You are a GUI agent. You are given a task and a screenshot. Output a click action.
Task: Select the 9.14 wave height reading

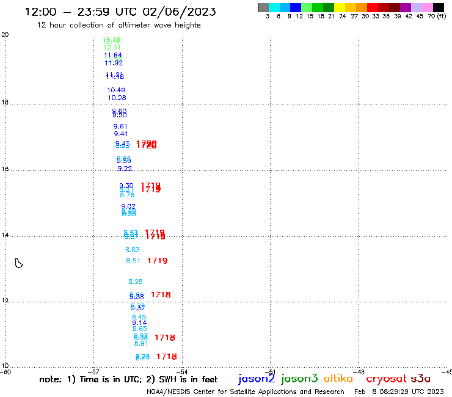coord(139,323)
